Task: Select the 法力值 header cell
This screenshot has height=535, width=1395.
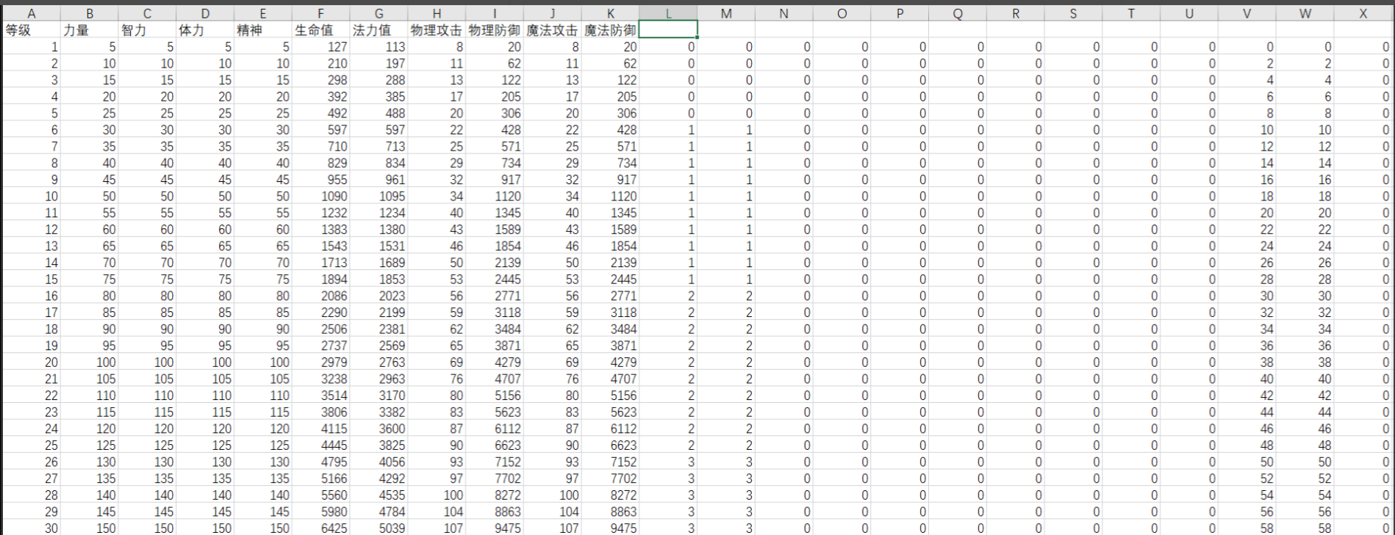Action: pyautogui.click(x=379, y=30)
